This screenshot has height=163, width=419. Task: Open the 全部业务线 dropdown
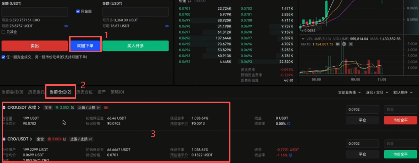[x=350, y=92]
